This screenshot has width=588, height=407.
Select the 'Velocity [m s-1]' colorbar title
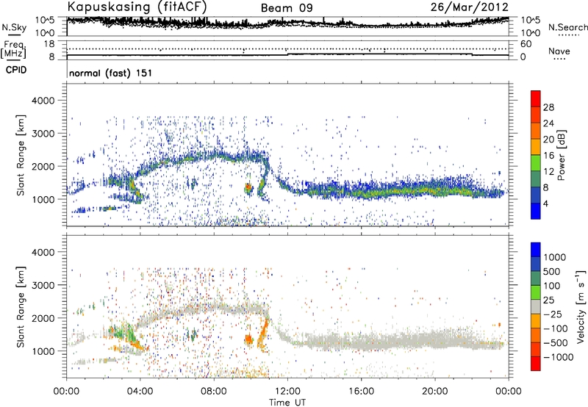point(581,307)
